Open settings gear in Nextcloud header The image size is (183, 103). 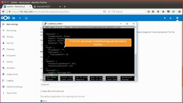pyautogui.click(x=177, y=18)
